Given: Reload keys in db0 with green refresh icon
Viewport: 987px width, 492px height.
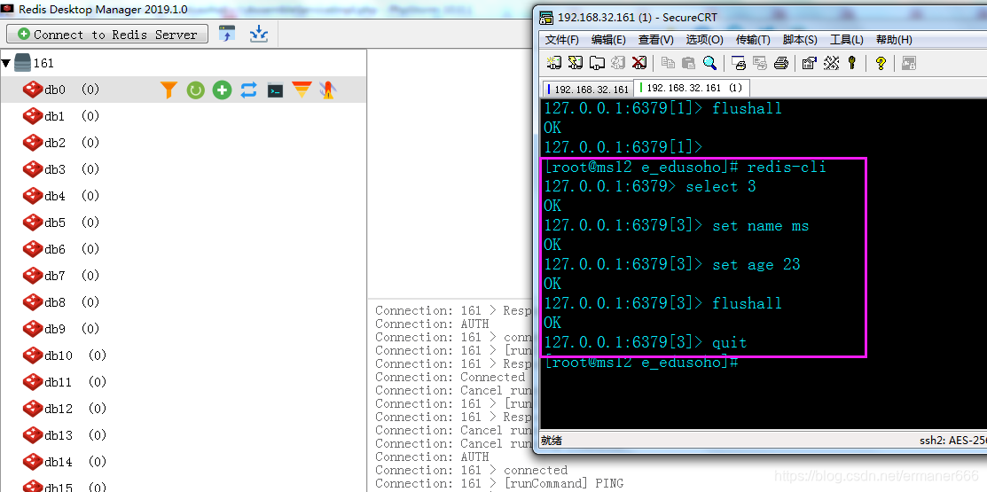Looking at the screenshot, I should (196, 90).
